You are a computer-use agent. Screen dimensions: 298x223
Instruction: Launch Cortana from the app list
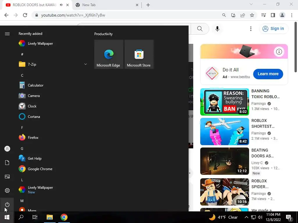(53, 116)
